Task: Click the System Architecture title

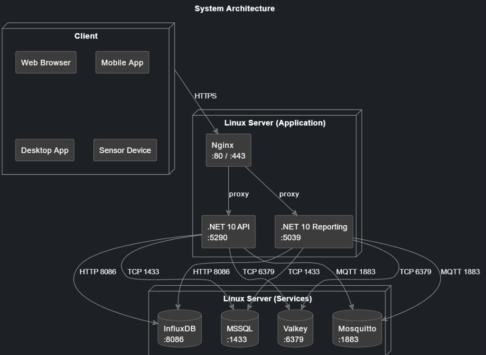Action: (x=234, y=9)
